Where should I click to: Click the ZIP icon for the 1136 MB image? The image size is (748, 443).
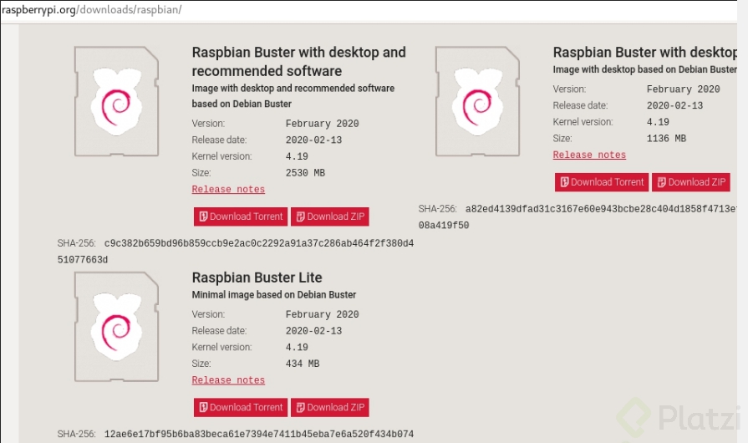[662, 182]
